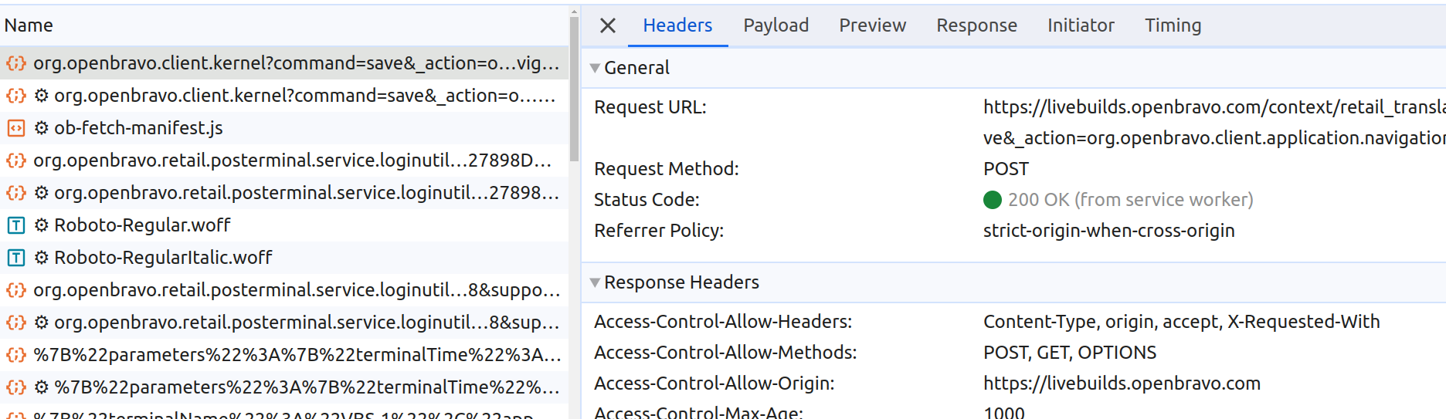Click the gear icon beside Roboto-RegularItalic.woff
This screenshot has height=419, width=1446.
42,258
